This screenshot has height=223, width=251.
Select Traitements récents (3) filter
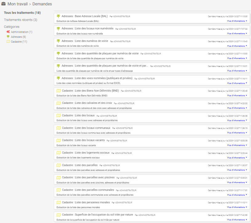(20, 20)
